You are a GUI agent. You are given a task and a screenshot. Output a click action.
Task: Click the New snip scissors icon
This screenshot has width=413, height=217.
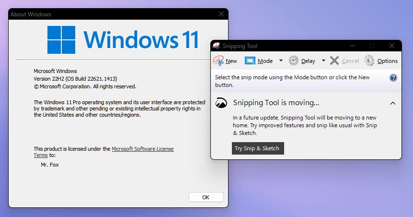218,60
